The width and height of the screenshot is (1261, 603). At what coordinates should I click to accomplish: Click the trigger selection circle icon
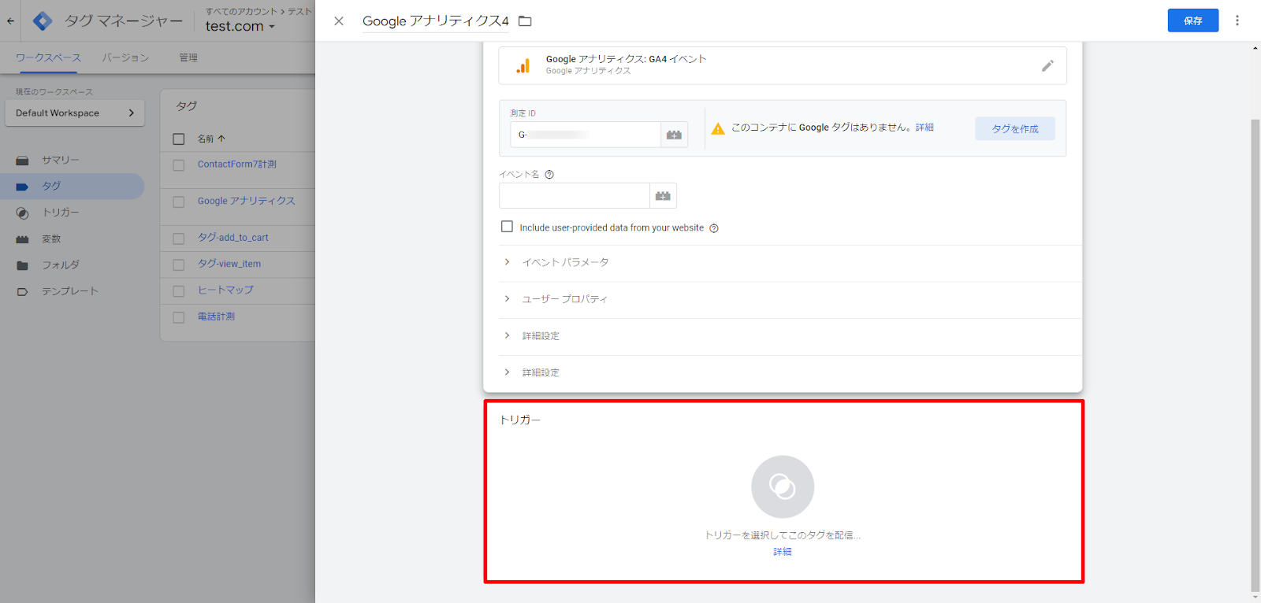point(783,486)
